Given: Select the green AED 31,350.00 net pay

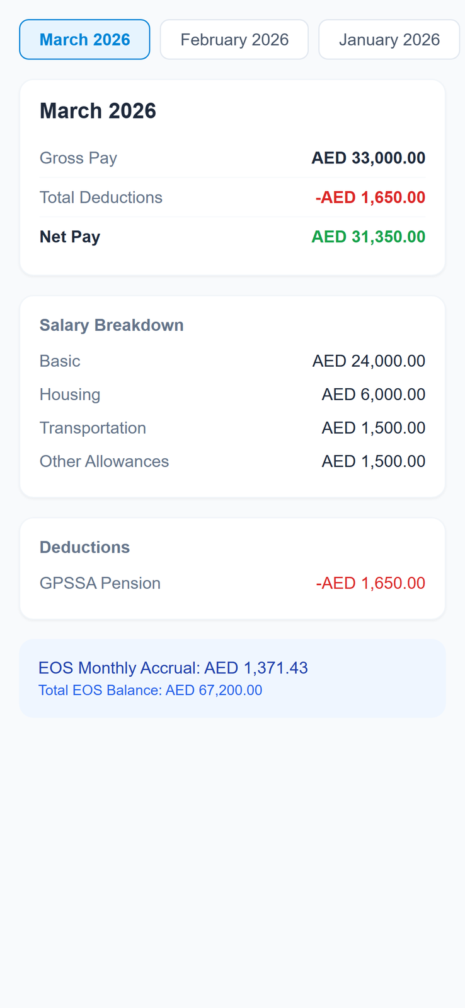Looking at the screenshot, I should [368, 237].
